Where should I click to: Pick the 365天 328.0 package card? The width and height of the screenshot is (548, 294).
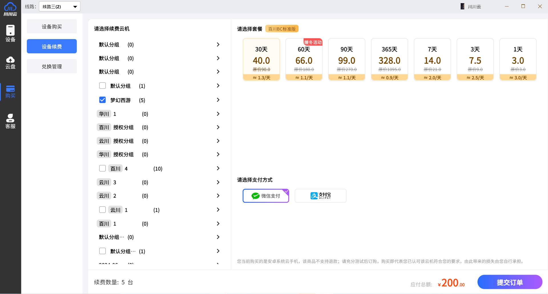pyautogui.click(x=390, y=60)
